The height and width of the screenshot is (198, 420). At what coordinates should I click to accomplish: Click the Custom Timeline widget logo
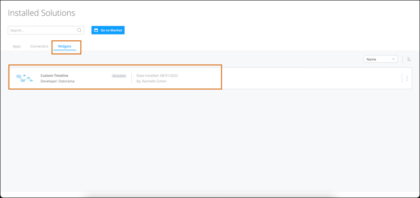coord(24,78)
